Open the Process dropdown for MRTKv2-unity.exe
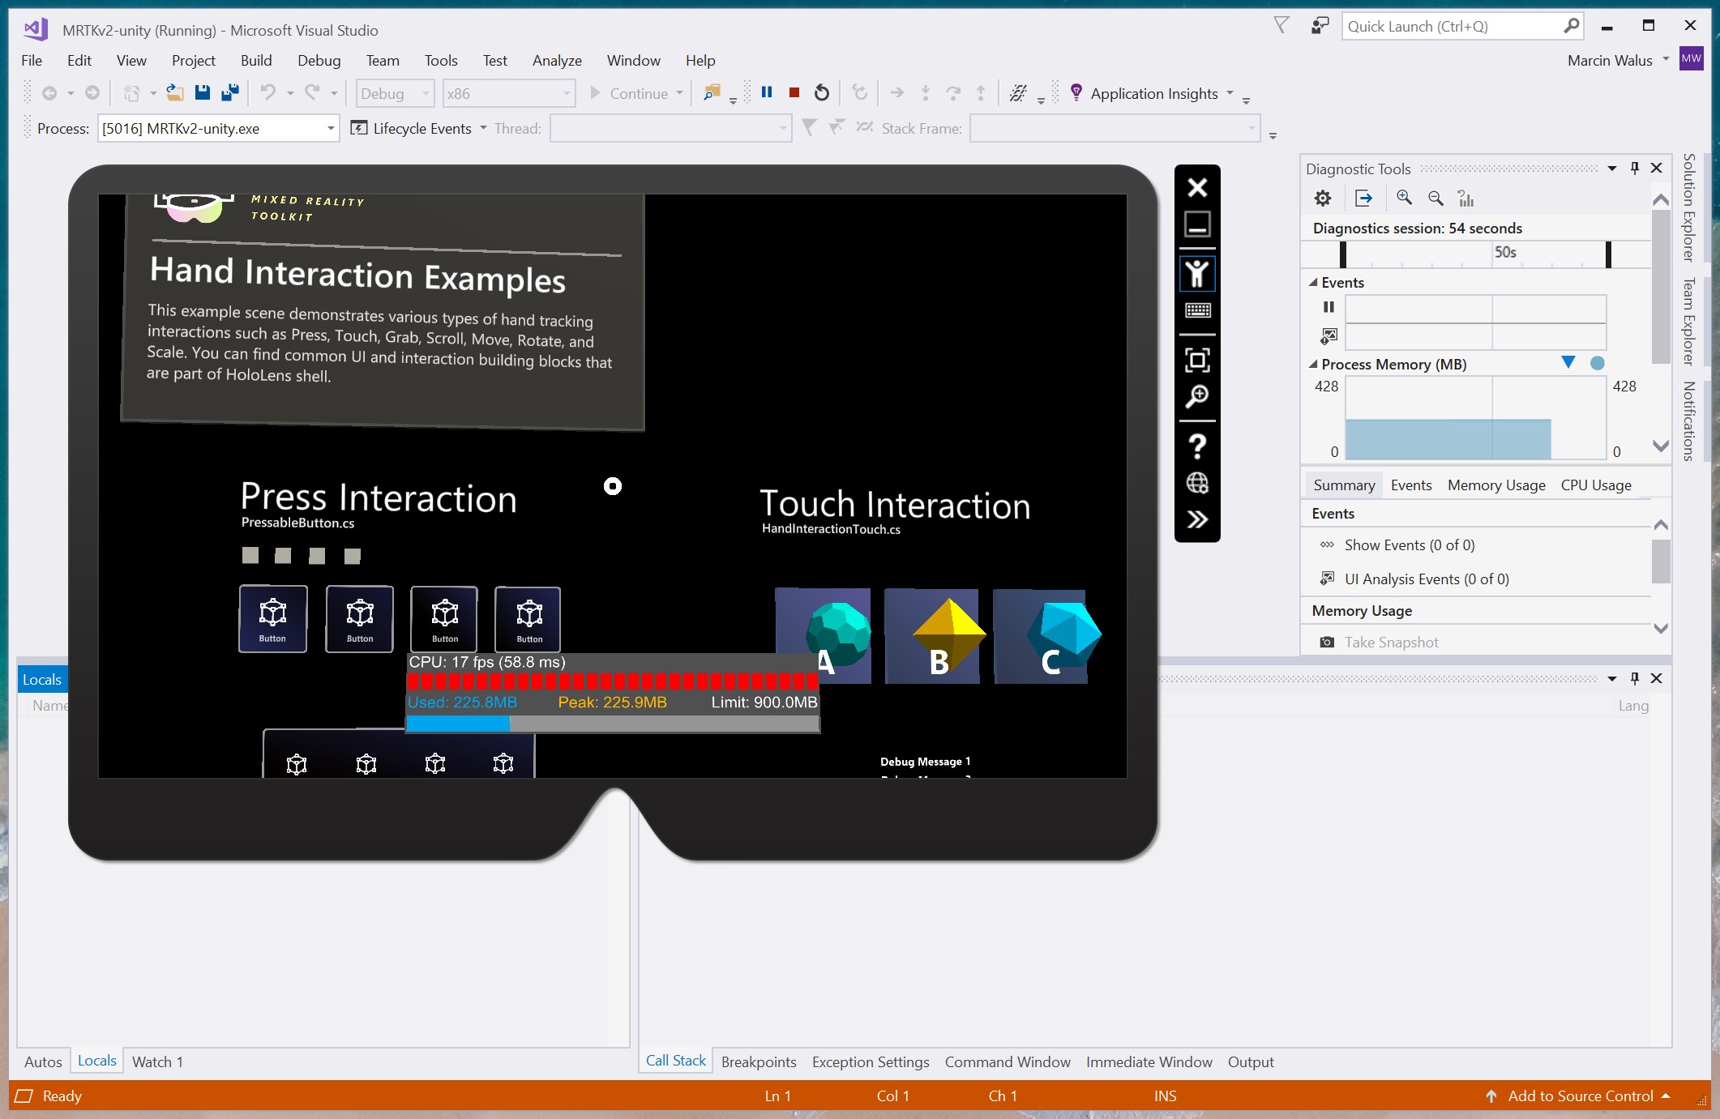Image resolution: width=1720 pixels, height=1119 pixels. tap(331, 128)
